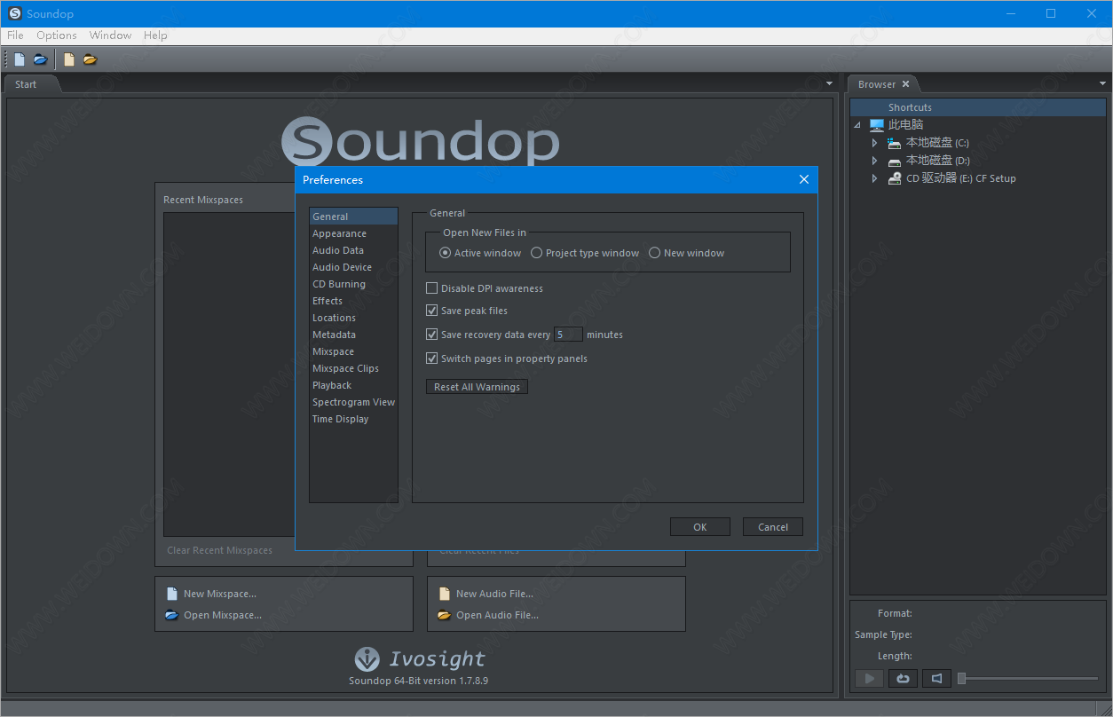Viewport: 1113px width, 717px height.
Task: Open the Options menu
Action: (57, 35)
